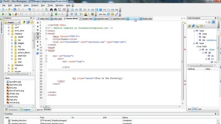Click the checkbox element icon in top toolbar
The image size is (221, 124).
point(85,10)
